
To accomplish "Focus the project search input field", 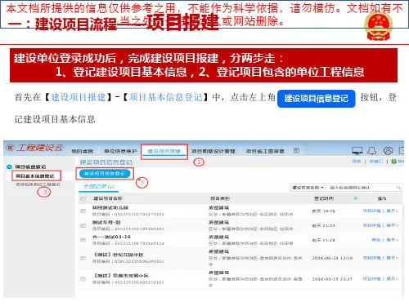I will [362, 188].
